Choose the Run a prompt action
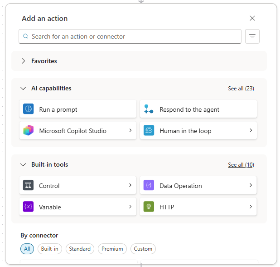The width and height of the screenshot is (280, 267). [x=78, y=109]
